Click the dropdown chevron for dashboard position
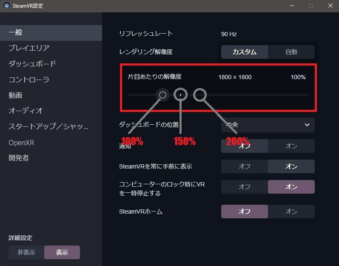Screen dimensions: 339x266 pos(307,125)
